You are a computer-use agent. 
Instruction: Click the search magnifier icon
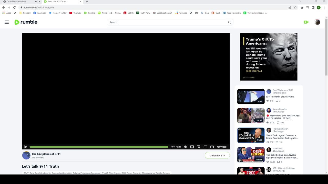(229, 22)
